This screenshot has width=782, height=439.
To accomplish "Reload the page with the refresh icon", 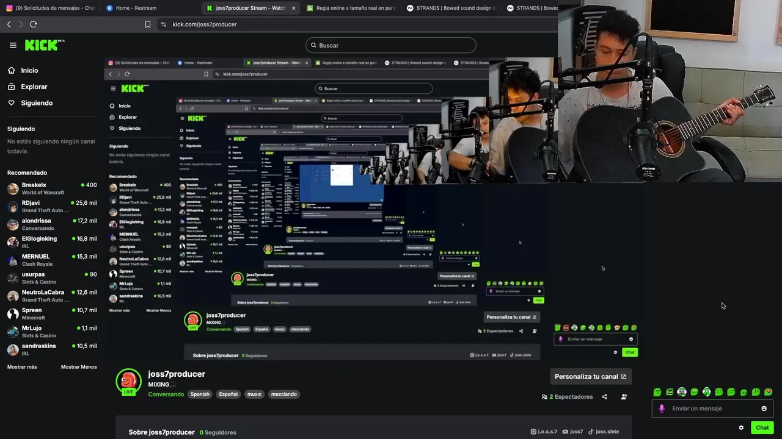I will point(33,24).
